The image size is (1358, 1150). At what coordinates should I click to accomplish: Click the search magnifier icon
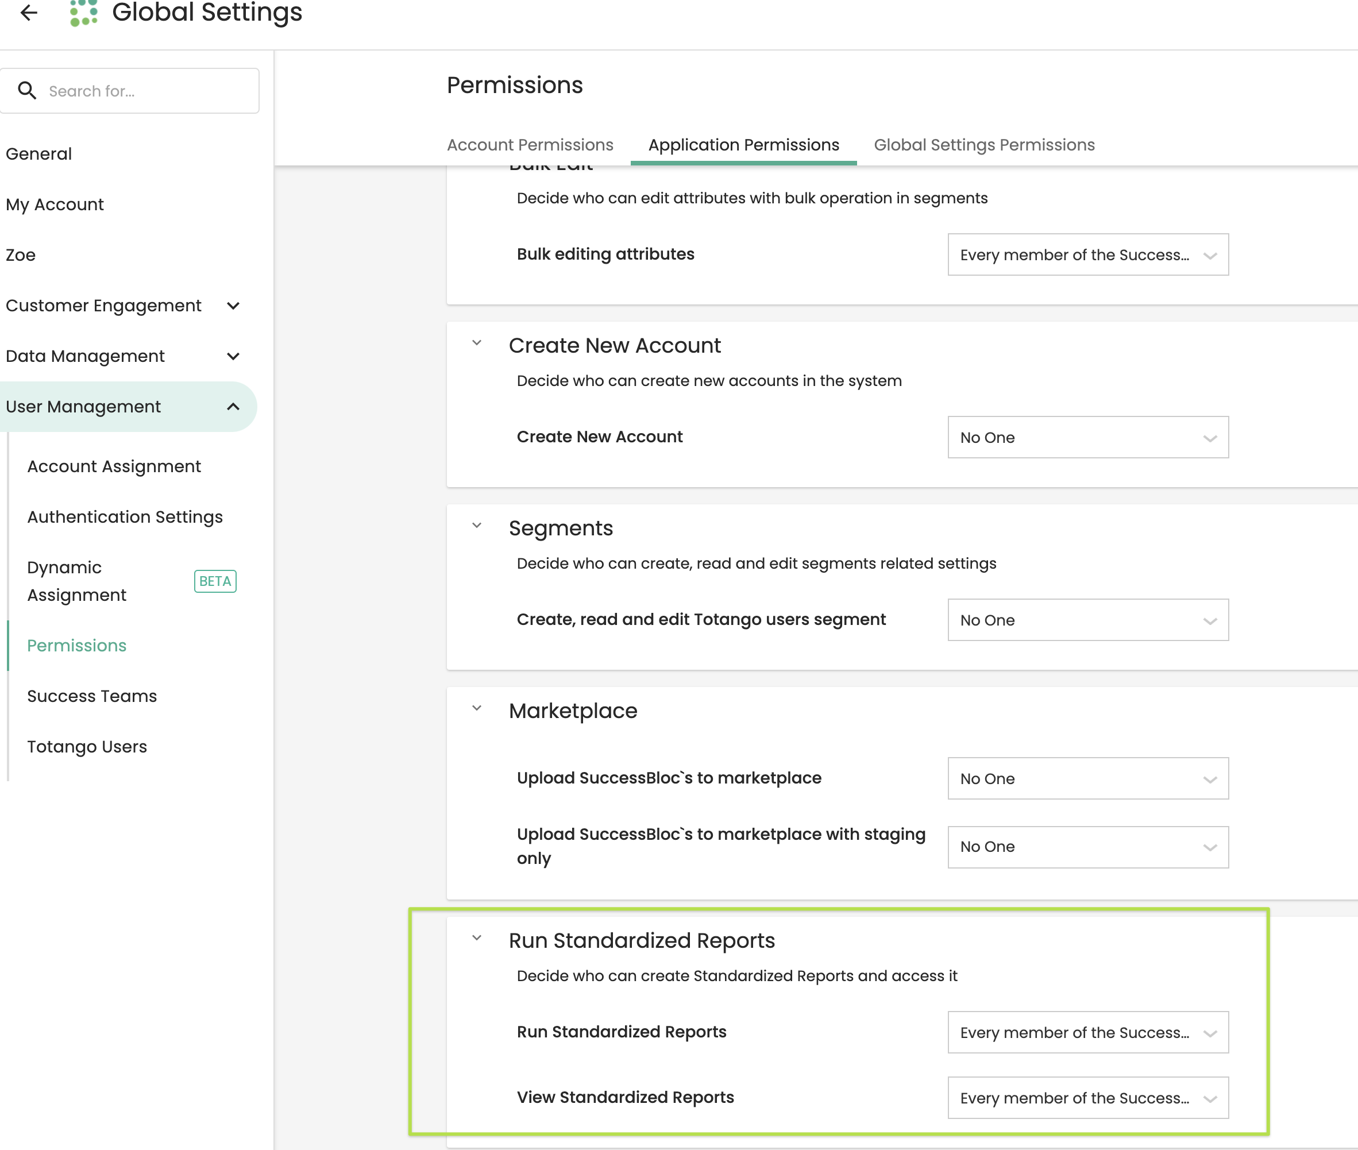click(27, 91)
